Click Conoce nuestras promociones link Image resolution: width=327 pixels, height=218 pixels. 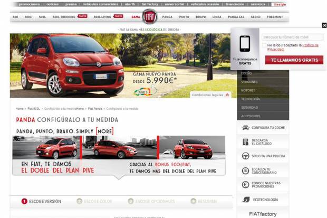point(266,185)
